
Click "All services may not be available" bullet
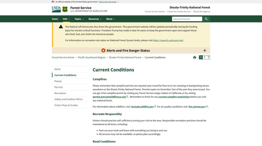[130, 134]
